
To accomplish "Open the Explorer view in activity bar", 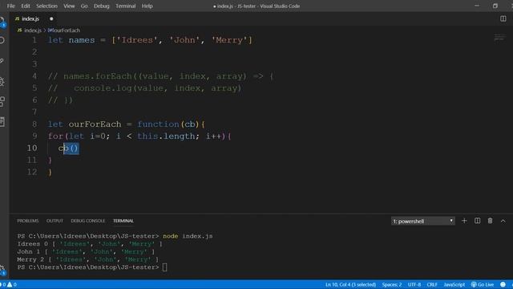I will 2,22.
